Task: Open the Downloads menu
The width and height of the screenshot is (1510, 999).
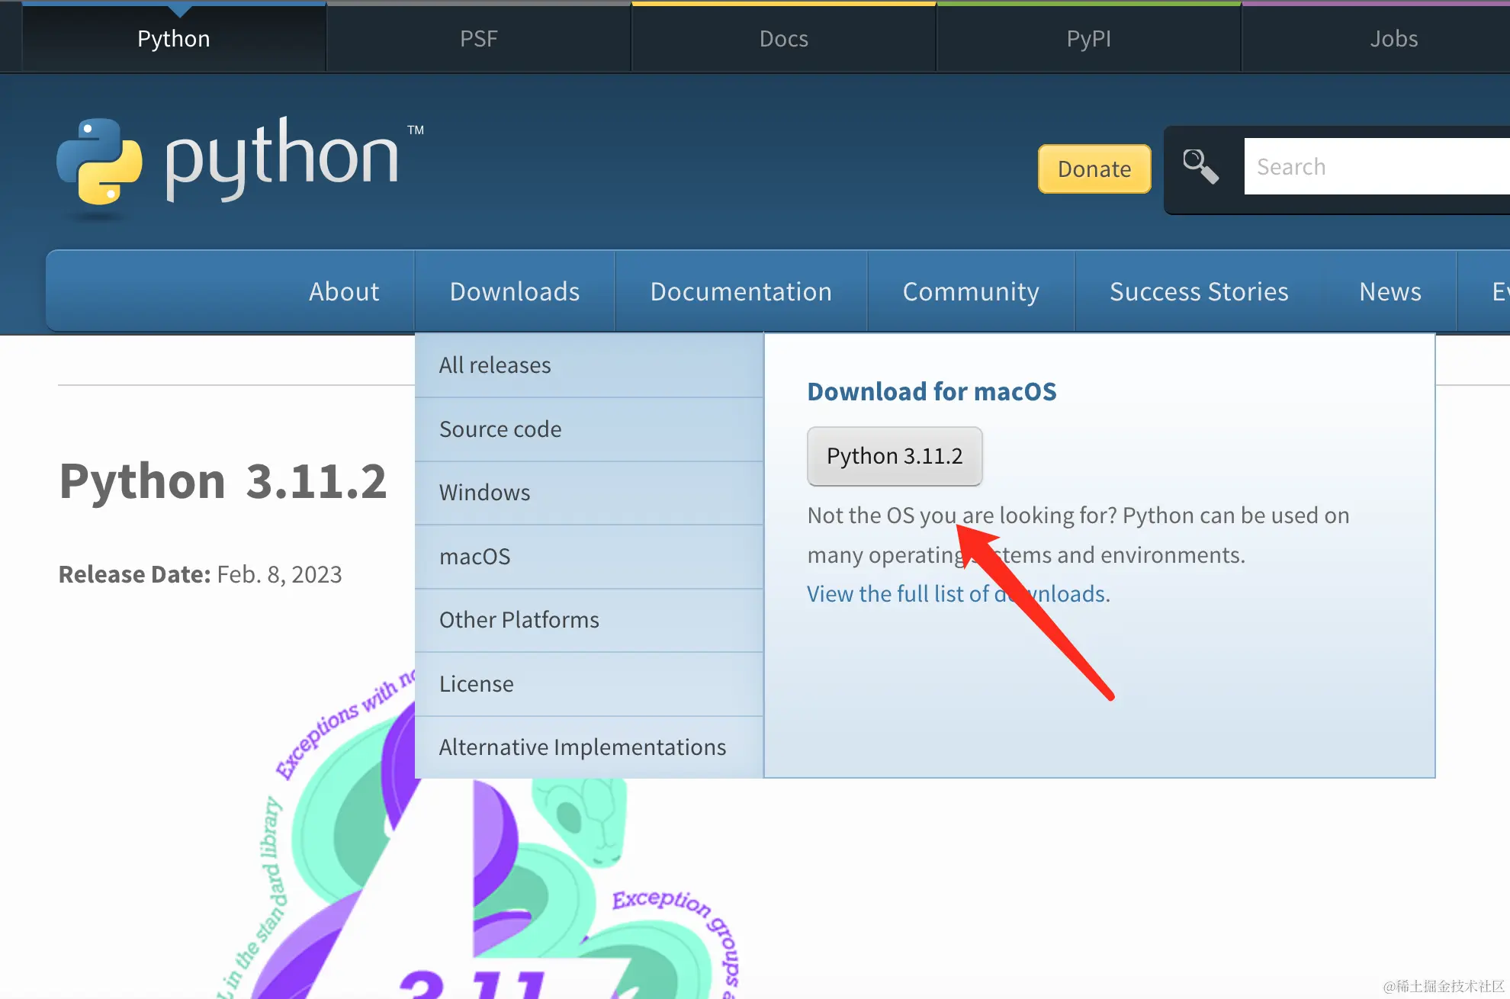Action: tap(515, 291)
